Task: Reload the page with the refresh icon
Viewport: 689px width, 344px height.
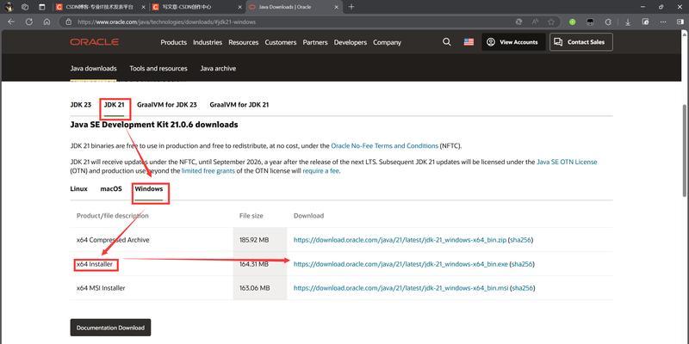Action: tap(29, 22)
